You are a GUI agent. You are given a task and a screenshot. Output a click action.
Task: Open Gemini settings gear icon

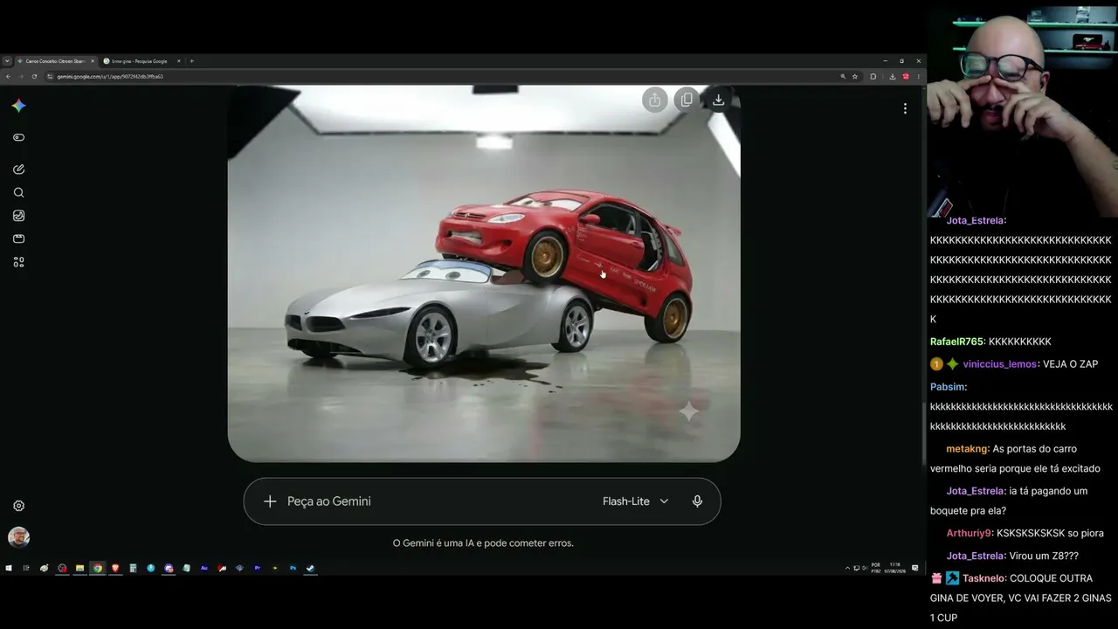pos(18,506)
